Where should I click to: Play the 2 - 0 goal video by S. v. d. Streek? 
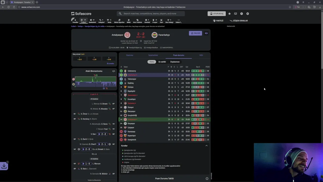(86, 149)
